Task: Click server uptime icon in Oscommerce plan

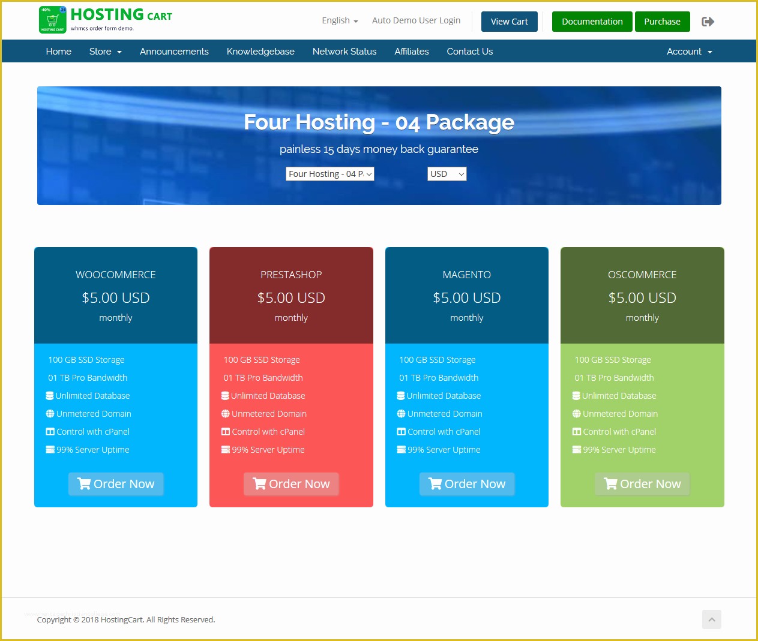Action: coord(577,450)
